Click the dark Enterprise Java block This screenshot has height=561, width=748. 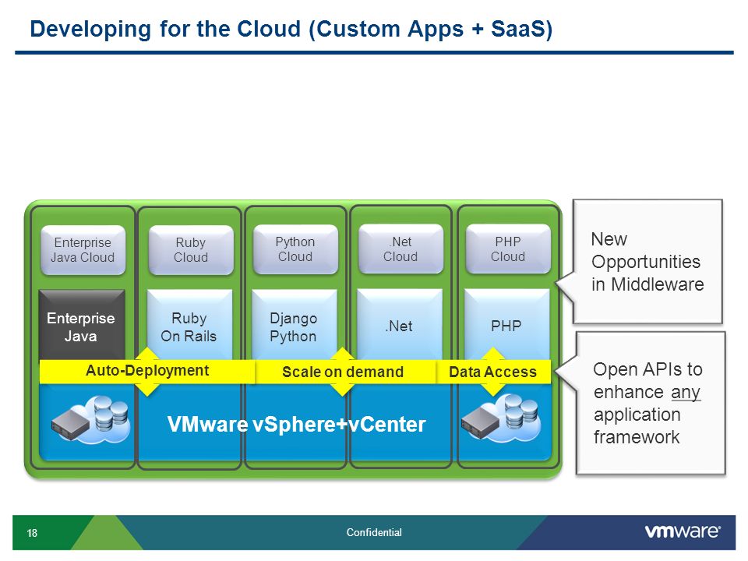click(82, 324)
